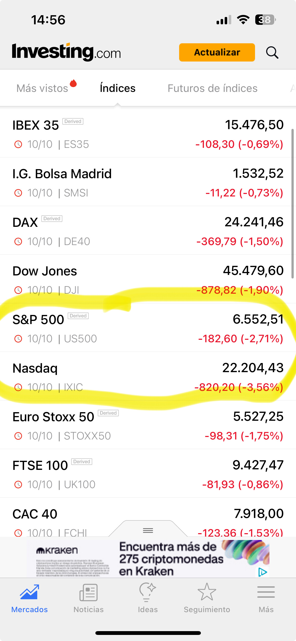The image size is (296, 641).
Task: Tap the Derived badge next to DAX
Action: click(52, 218)
